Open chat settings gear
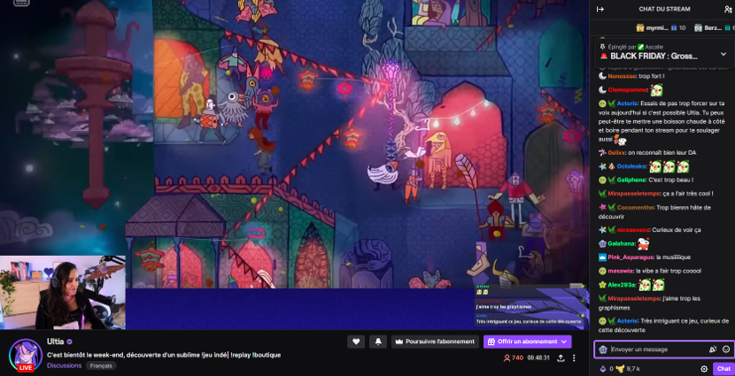Viewport: 735px width, 376px height. click(704, 369)
